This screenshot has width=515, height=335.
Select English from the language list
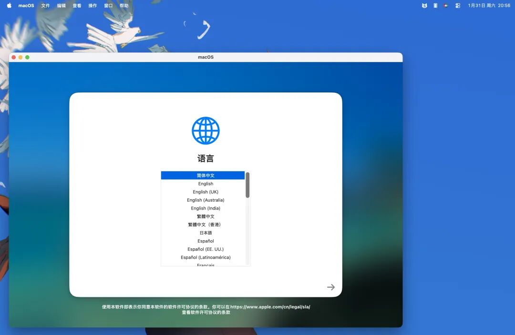(206, 183)
